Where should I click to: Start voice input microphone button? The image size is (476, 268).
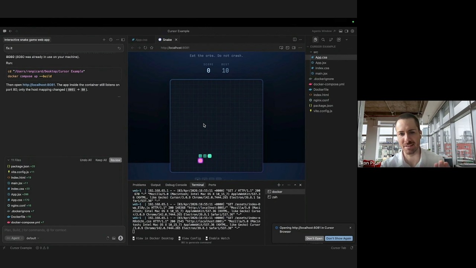[120, 238]
